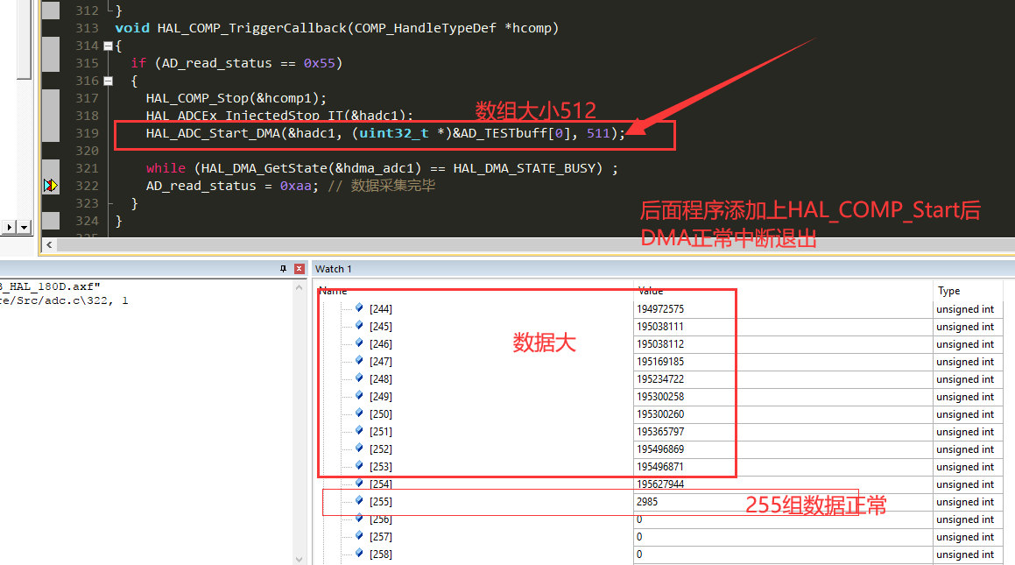Click the adc.c\322 output line

click(x=64, y=300)
